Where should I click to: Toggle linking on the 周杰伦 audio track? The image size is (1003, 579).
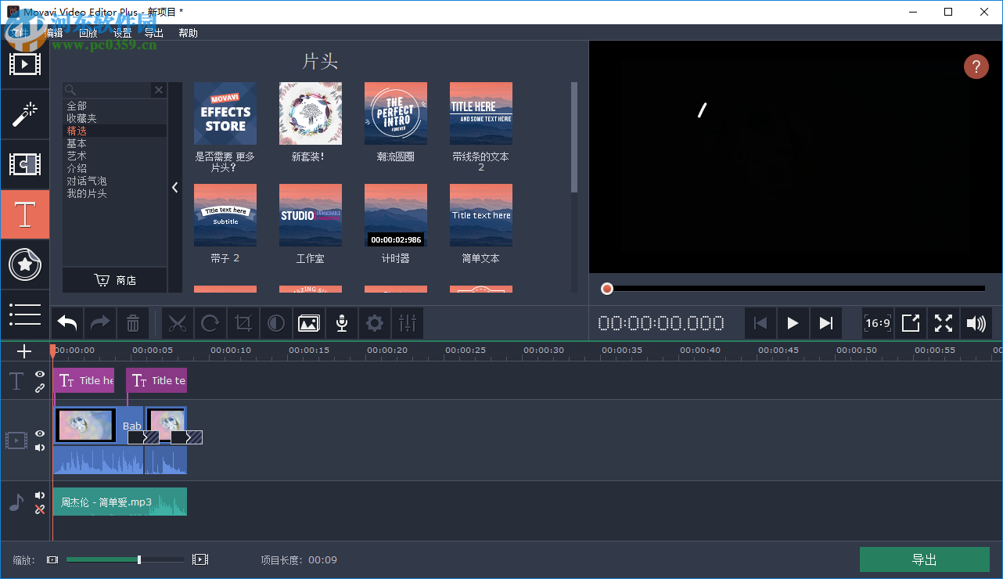39,508
